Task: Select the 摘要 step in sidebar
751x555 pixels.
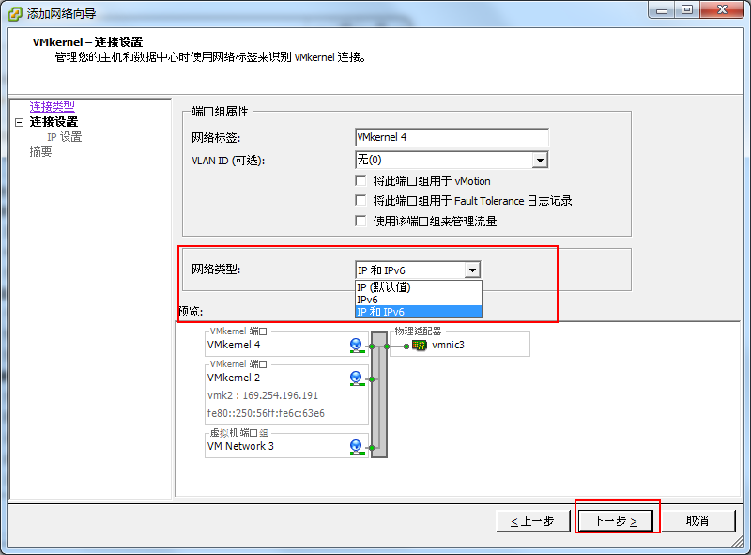Action: point(39,151)
